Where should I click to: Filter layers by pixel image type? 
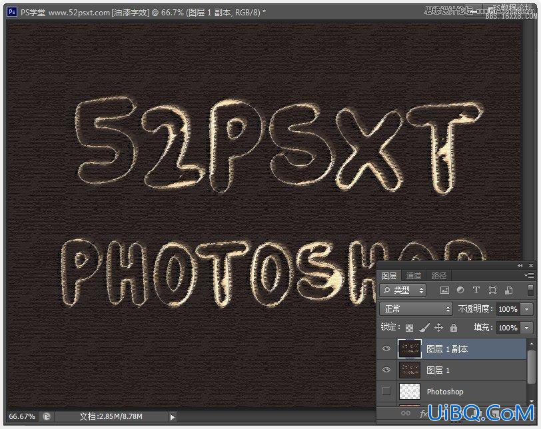tap(444, 290)
